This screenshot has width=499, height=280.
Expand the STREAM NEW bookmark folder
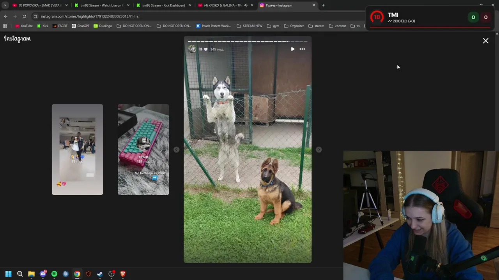249,26
